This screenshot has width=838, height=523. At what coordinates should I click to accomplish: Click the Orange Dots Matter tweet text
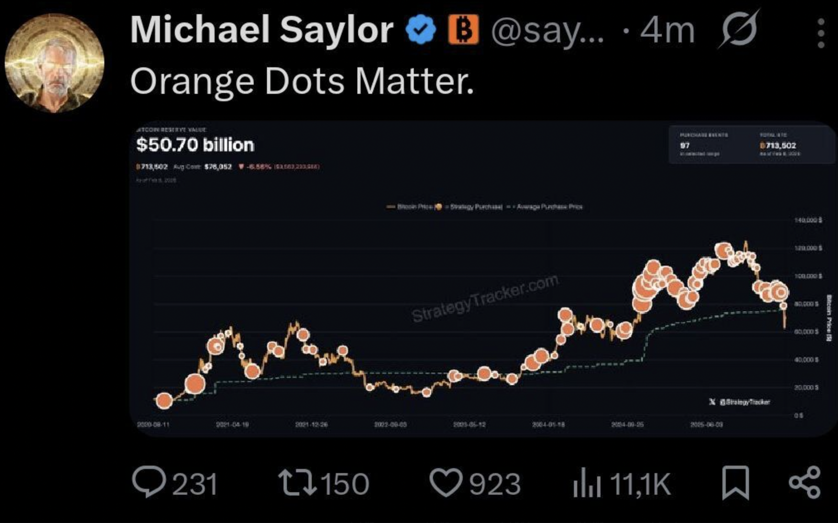tap(302, 82)
